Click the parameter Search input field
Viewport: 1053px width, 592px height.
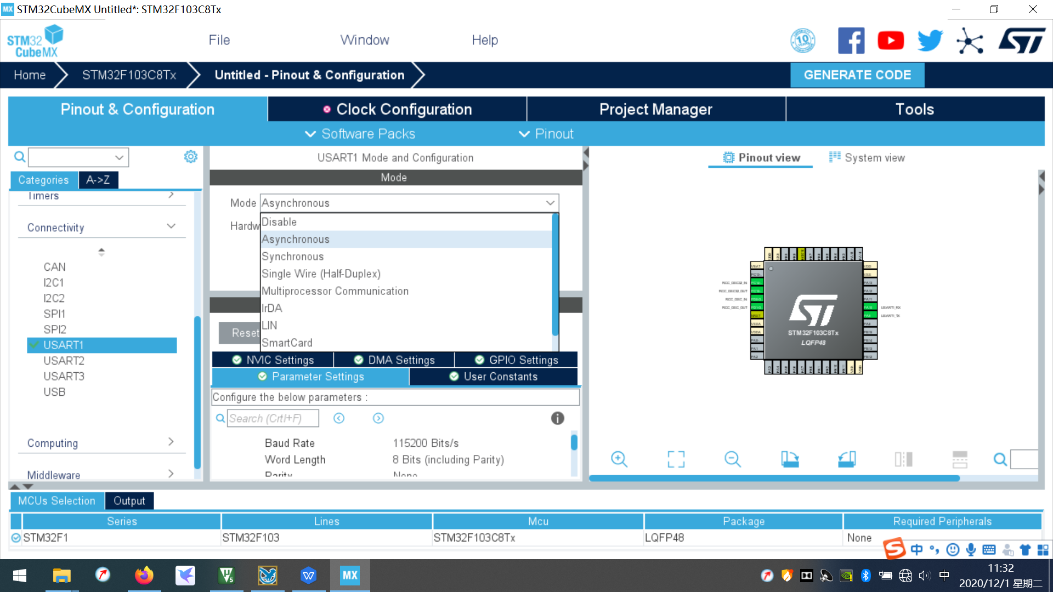click(273, 418)
